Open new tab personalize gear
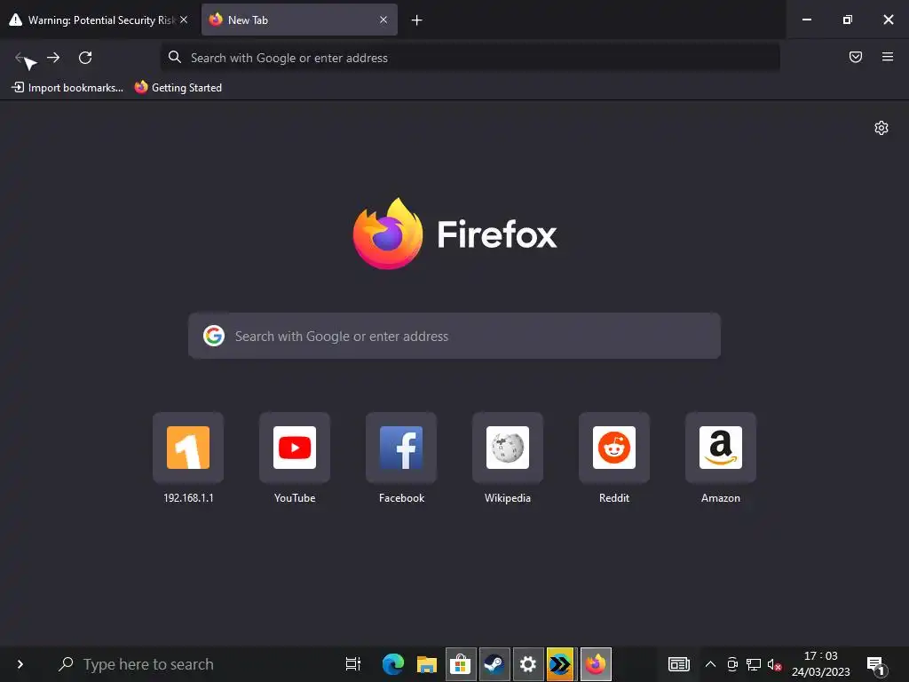This screenshot has height=682, width=909. pos(881,128)
